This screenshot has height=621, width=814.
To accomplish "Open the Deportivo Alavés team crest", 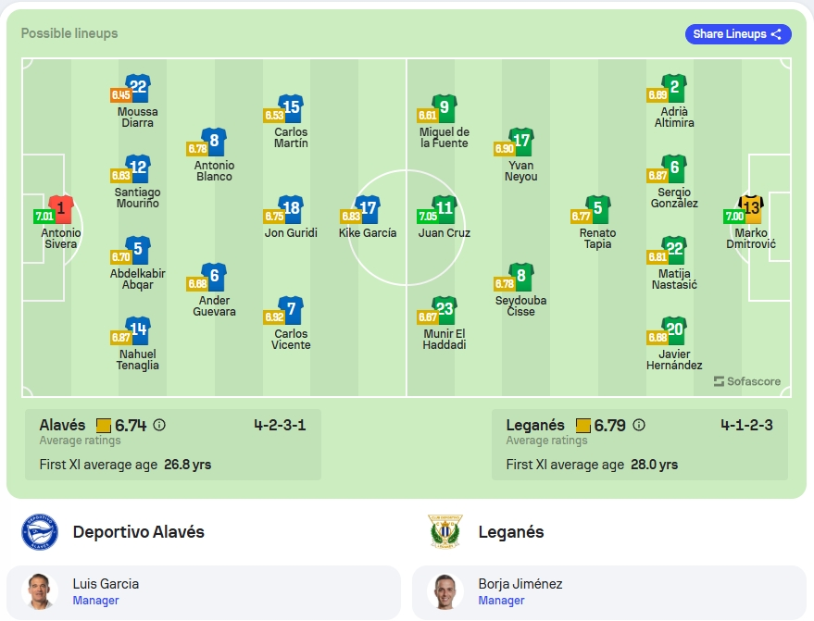I will (x=40, y=532).
